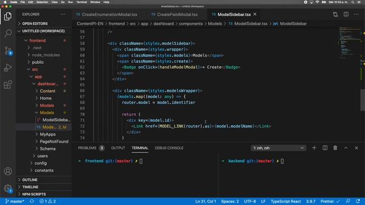Expand the node_modules folder
This screenshot has width=365, height=205.
coord(46,55)
